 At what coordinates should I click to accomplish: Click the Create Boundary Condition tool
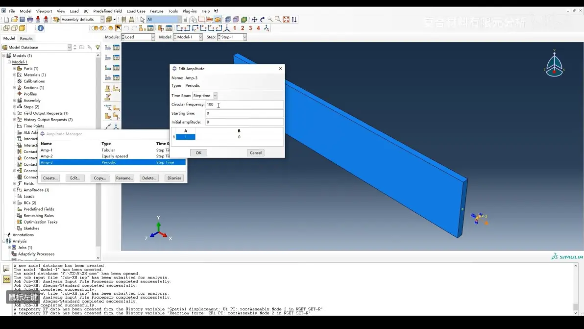[108, 57]
